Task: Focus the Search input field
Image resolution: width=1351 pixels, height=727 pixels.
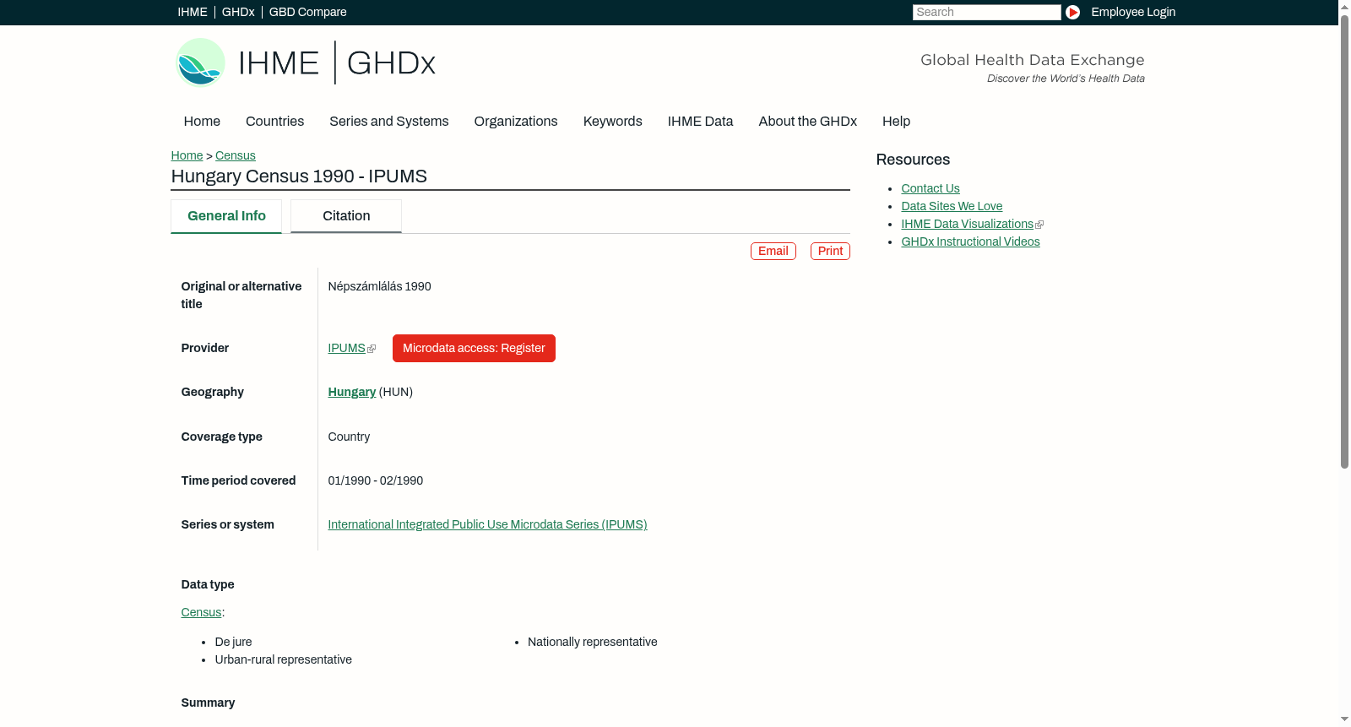Action: tap(986, 12)
